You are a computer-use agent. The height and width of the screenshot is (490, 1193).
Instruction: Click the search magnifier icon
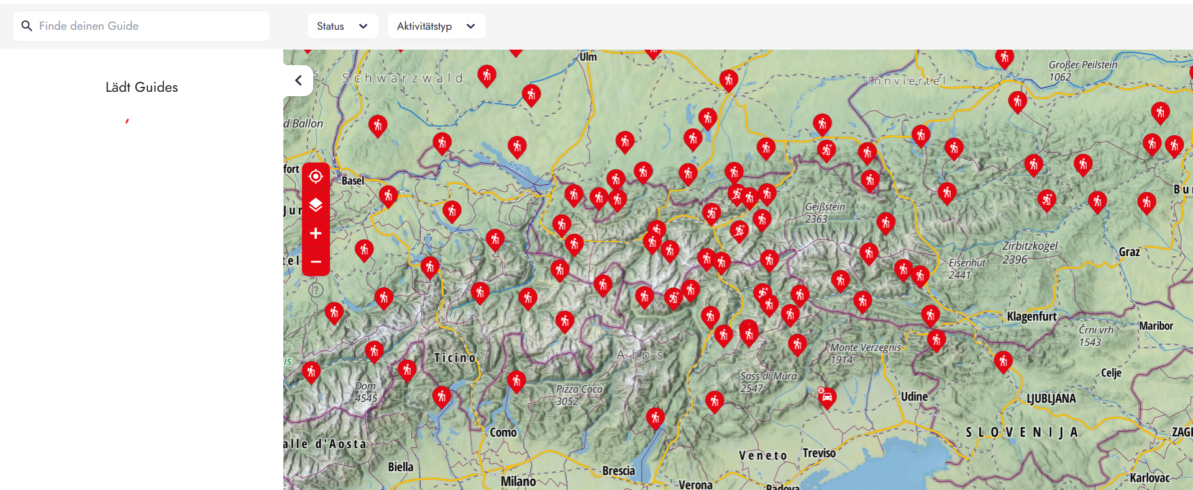(27, 26)
